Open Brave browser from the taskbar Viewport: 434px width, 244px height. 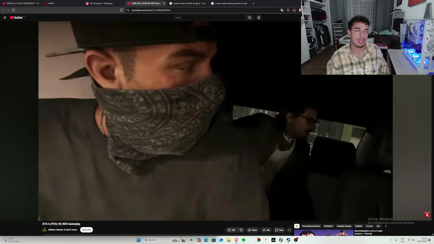coord(236,240)
